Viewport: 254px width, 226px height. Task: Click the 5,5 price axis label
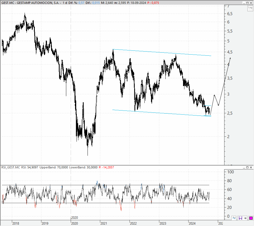[230, 31]
